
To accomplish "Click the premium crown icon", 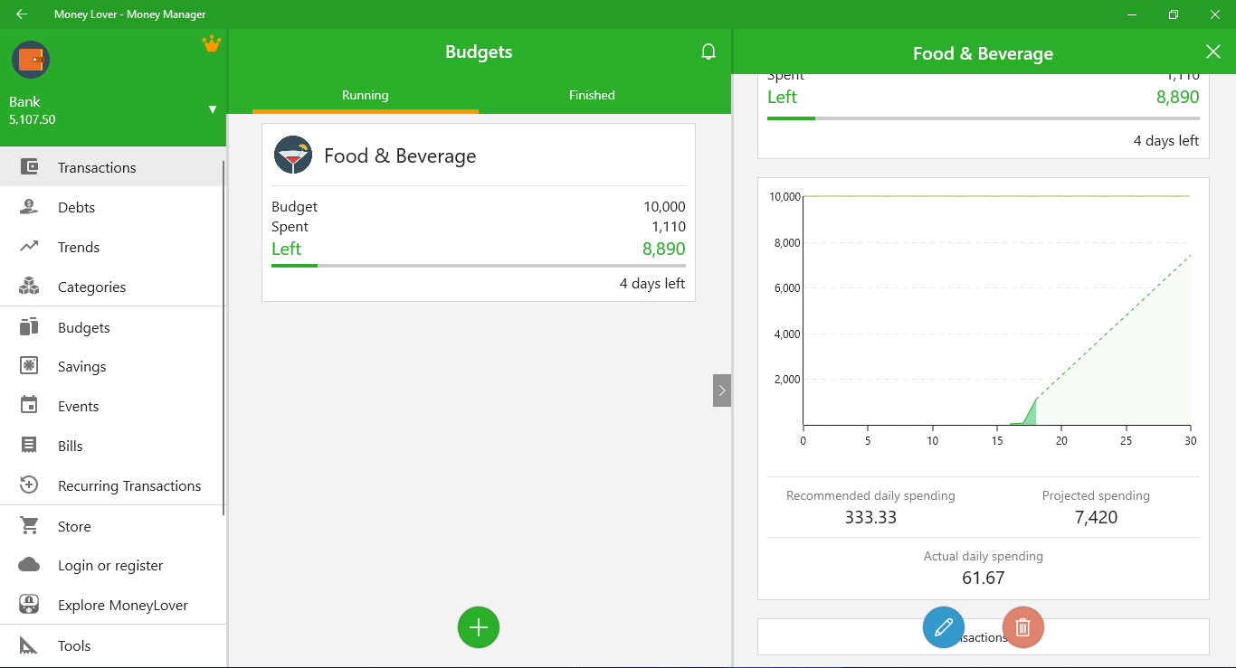I will (x=211, y=42).
